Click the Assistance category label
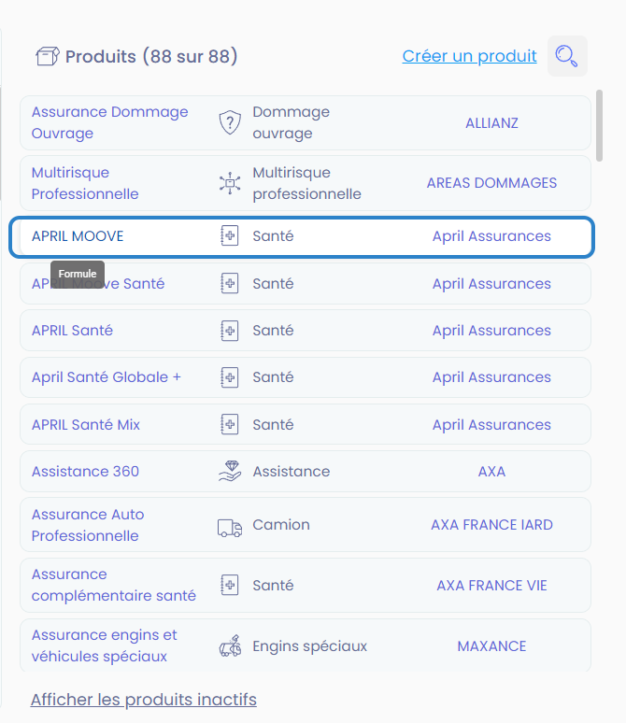Viewport: 626px width, 723px height. click(292, 471)
